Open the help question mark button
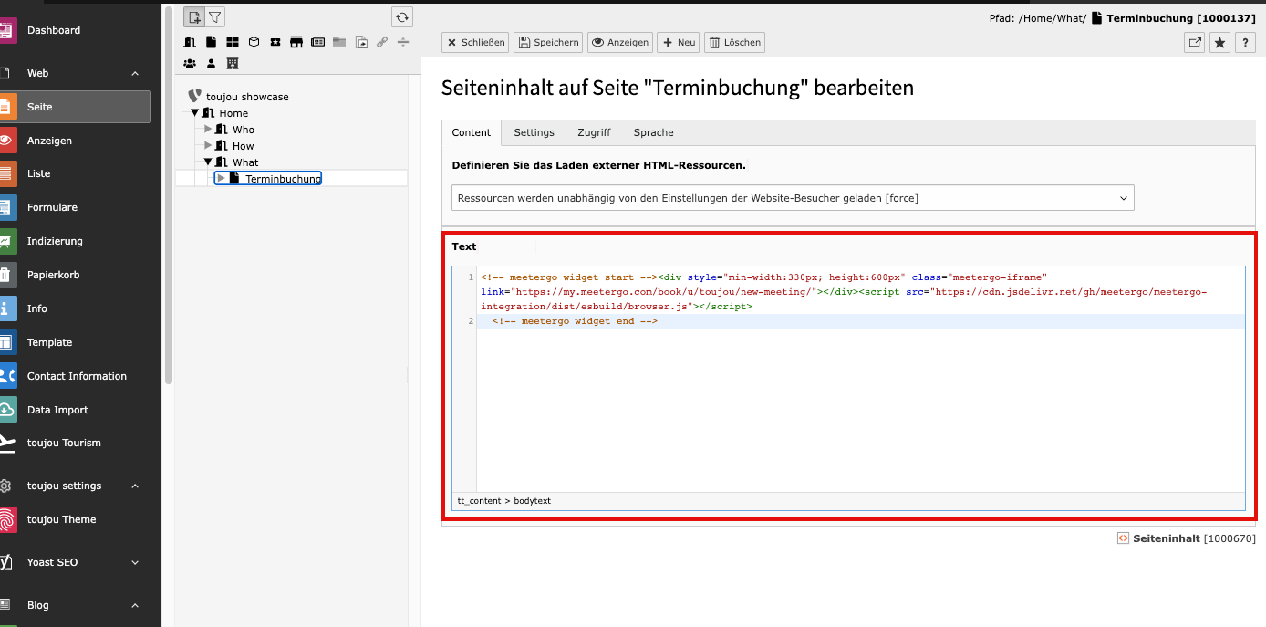Screen dimensions: 1266x627 coord(1245,42)
